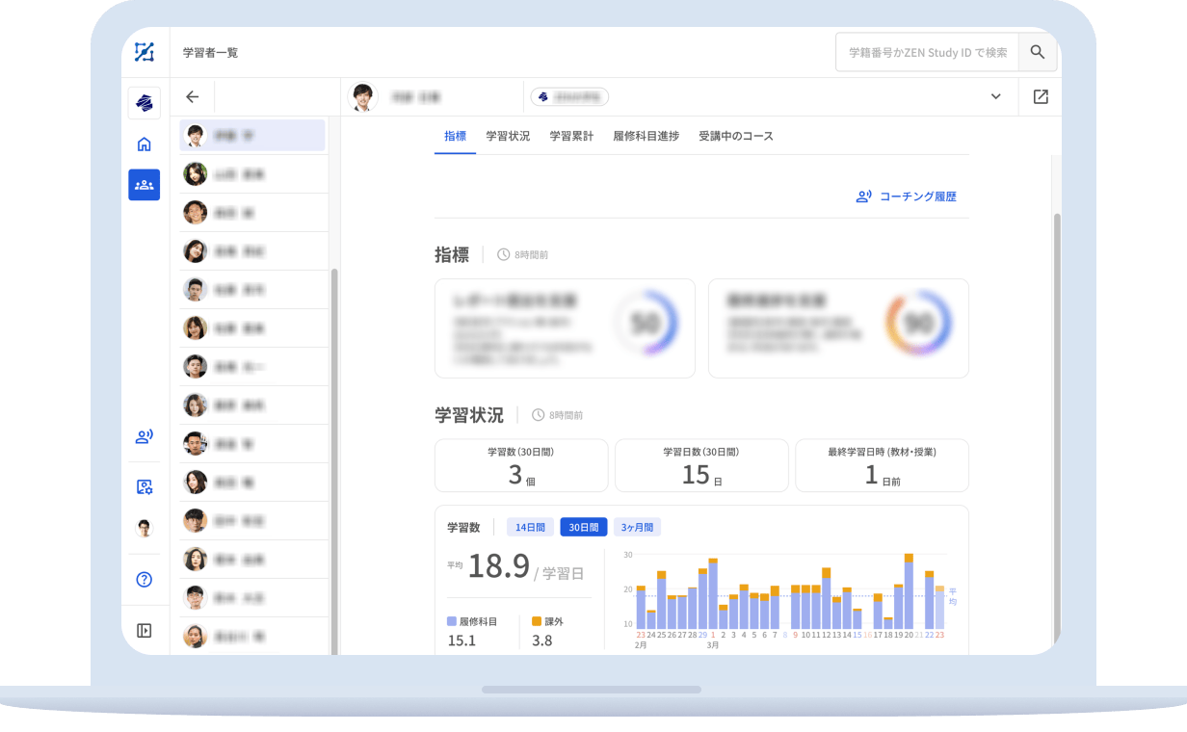
Task: Select the 30日間 period option
Action: click(x=584, y=528)
